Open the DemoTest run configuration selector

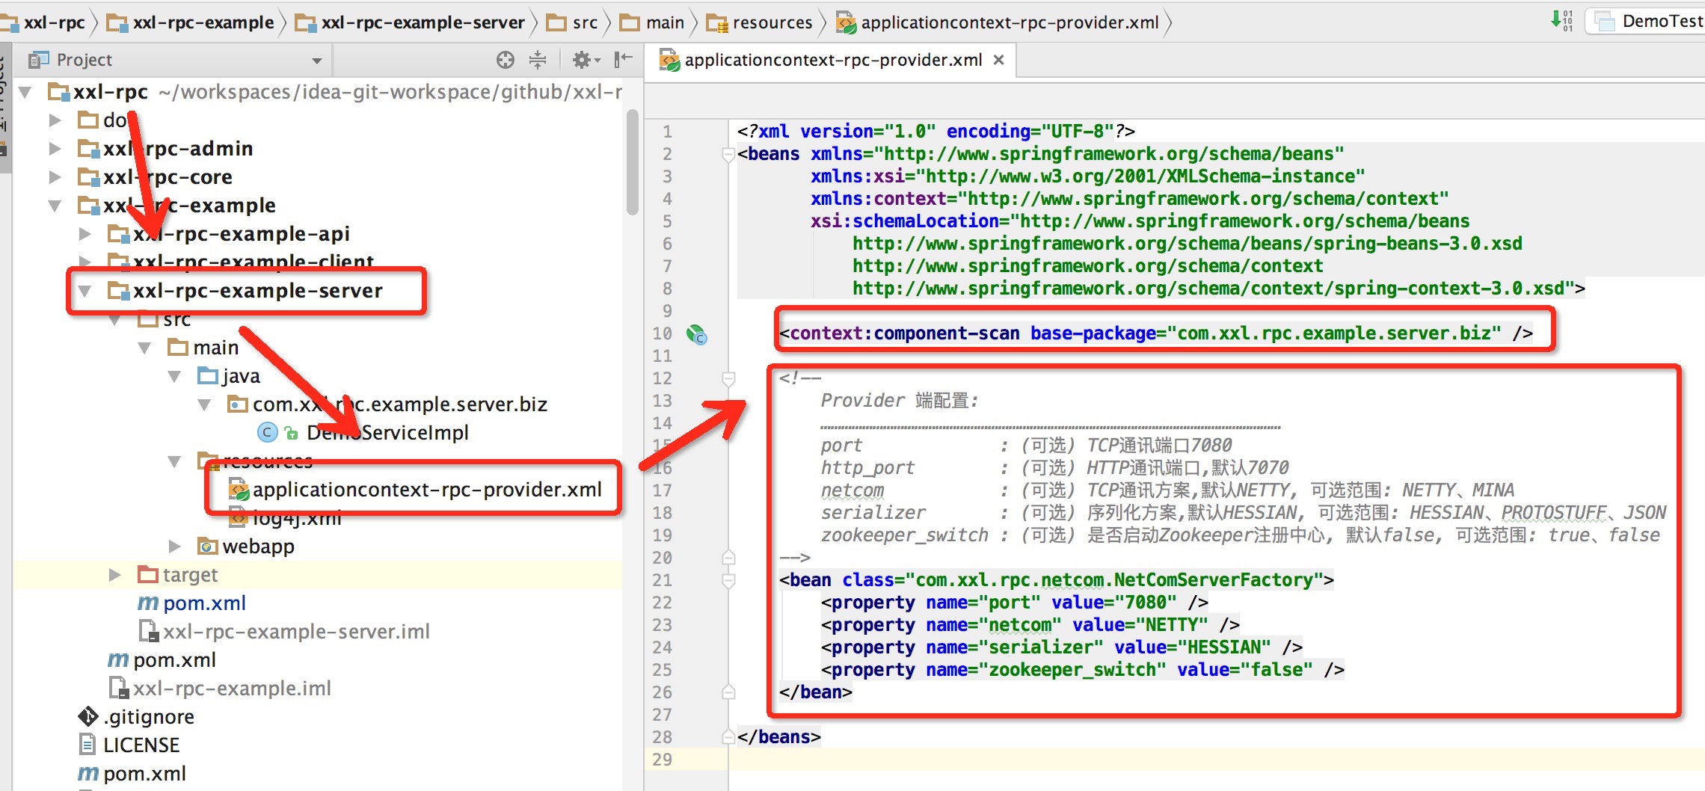point(1645,21)
